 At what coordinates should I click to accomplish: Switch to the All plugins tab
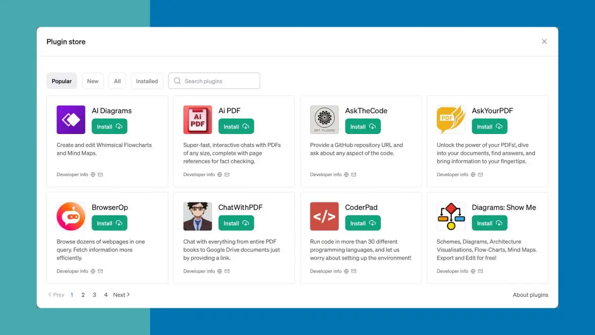tap(117, 81)
